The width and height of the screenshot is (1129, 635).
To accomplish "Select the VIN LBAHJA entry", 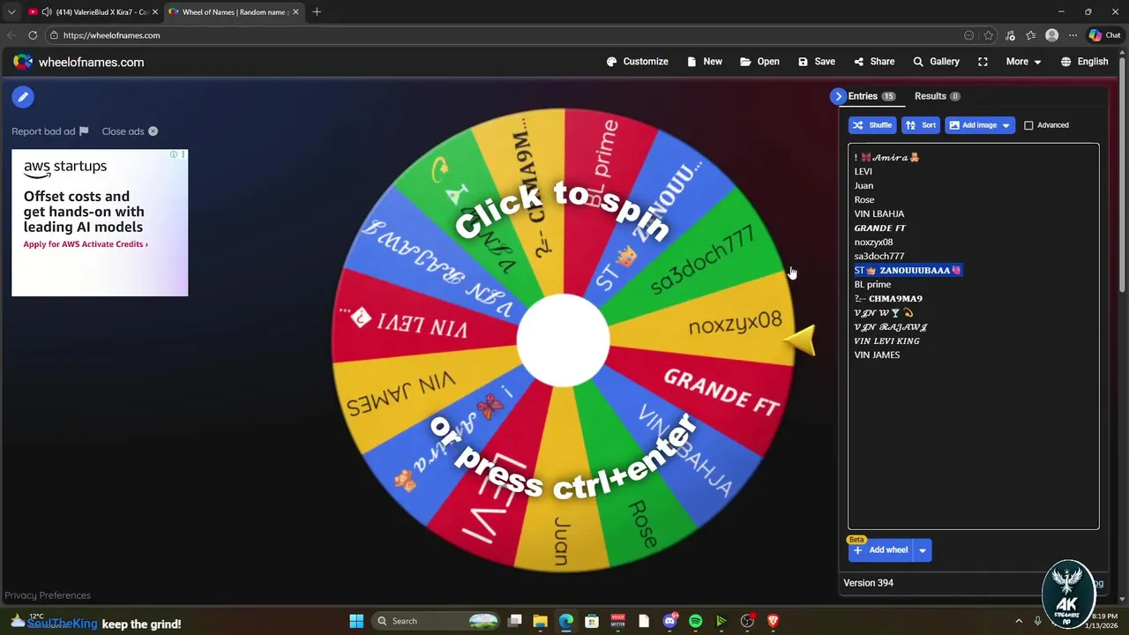I will click(x=879, y=213).
